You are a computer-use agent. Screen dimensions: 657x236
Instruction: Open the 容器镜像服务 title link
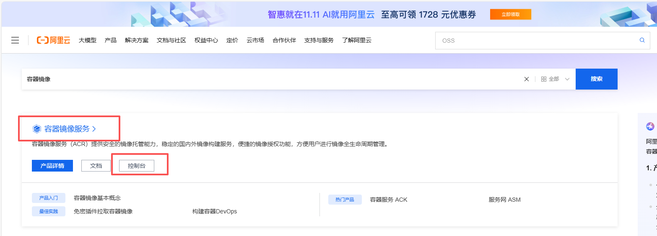[x=67, y=129]
